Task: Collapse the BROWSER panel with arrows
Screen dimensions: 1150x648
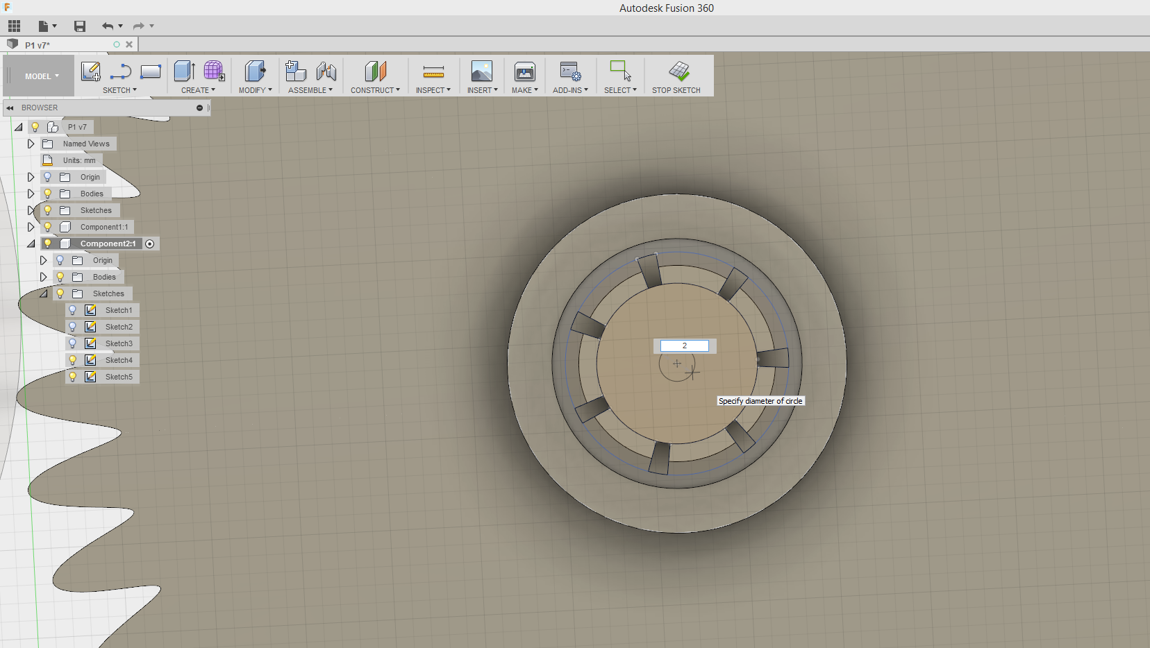Action: pyautogui.click(x=10, y=108)
